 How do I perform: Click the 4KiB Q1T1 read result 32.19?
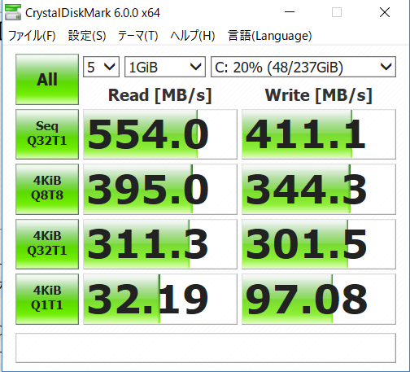pyautogui.click(x=160, y=299)
